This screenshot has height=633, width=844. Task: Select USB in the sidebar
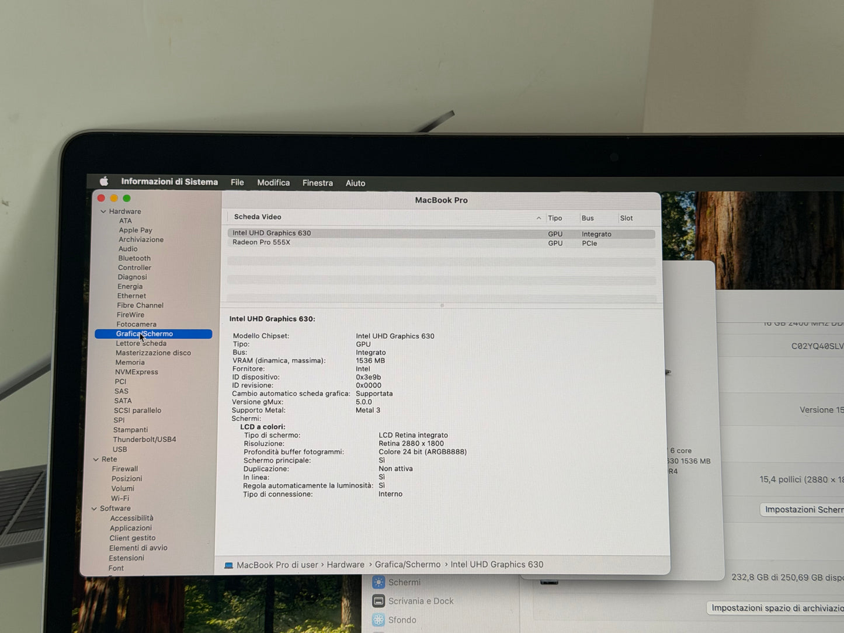pyautogui.click(x=120, y=449)
